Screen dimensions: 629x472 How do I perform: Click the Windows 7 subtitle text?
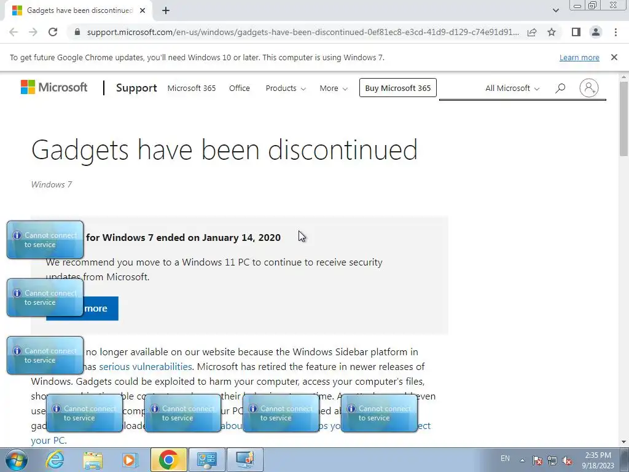click(x=52, y=184)
